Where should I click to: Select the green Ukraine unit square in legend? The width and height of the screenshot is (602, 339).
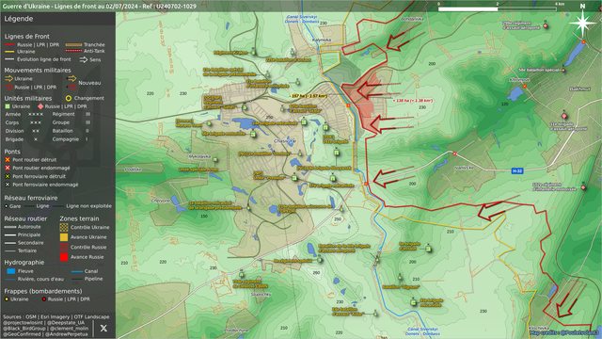click(x=8, y=106)
